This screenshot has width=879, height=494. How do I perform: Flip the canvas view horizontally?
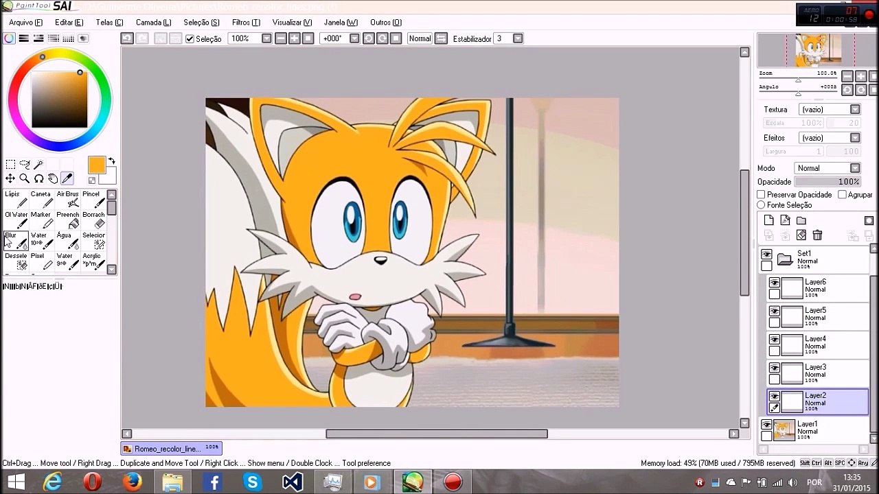(441, 38)
